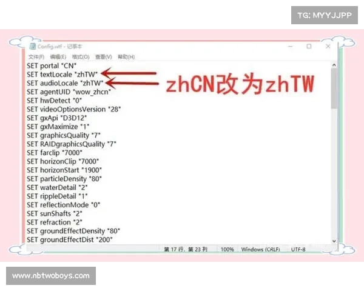
Task: Open the 查看(V) menu
Action: pyautogui.click(x=103, y=56)
